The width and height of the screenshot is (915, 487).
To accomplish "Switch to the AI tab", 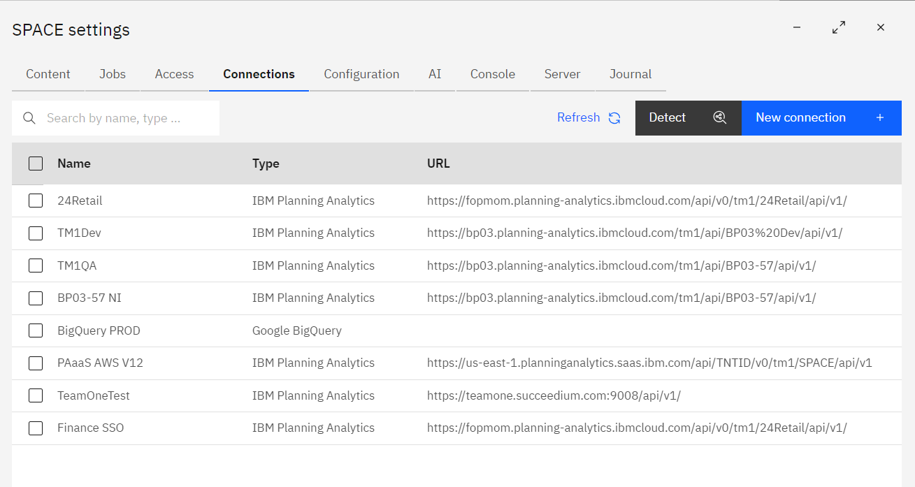I will 435,74.
